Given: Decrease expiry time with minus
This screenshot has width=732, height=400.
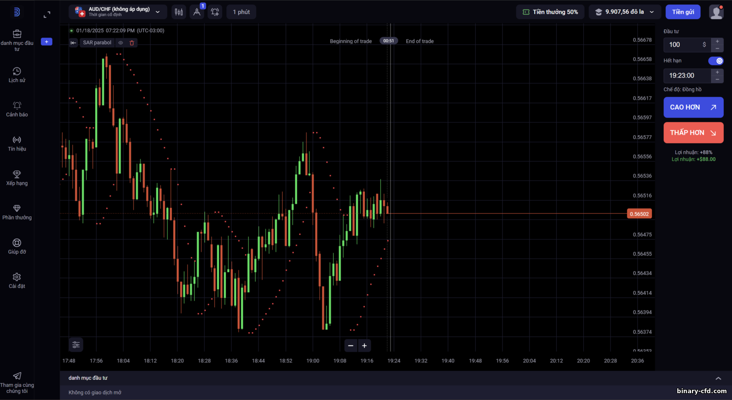Looking at the screenshot, I should [717, 80].
